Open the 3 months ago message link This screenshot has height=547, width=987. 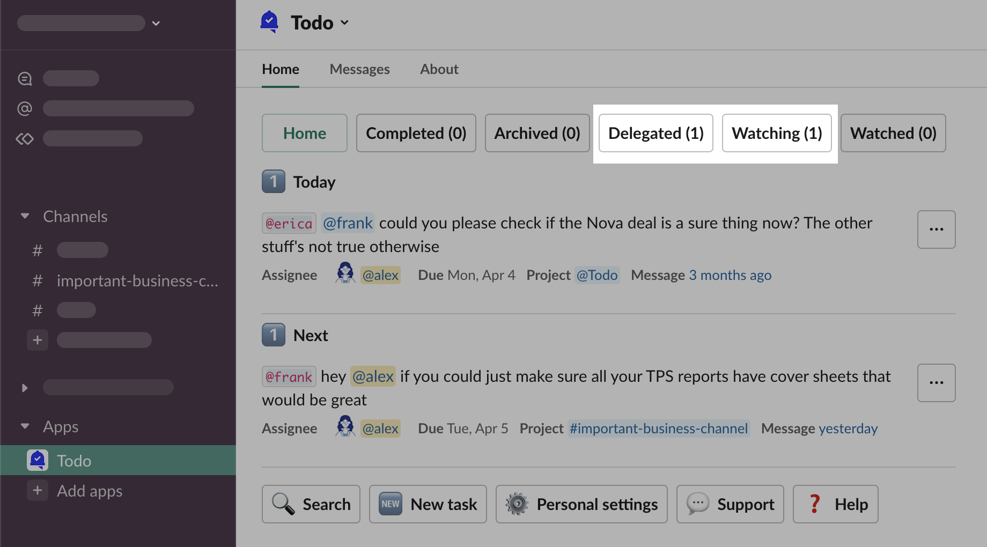click(x=730, y=275)
